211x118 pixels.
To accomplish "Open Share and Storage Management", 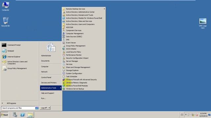I will (x=84, y=67).
